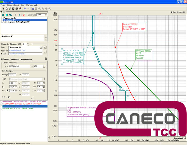Screen dimensions: 187x145
Task: Click the plus button to add element
Action: (x=45, y=47)
